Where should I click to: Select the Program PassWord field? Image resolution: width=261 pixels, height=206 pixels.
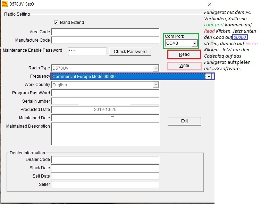105,93
